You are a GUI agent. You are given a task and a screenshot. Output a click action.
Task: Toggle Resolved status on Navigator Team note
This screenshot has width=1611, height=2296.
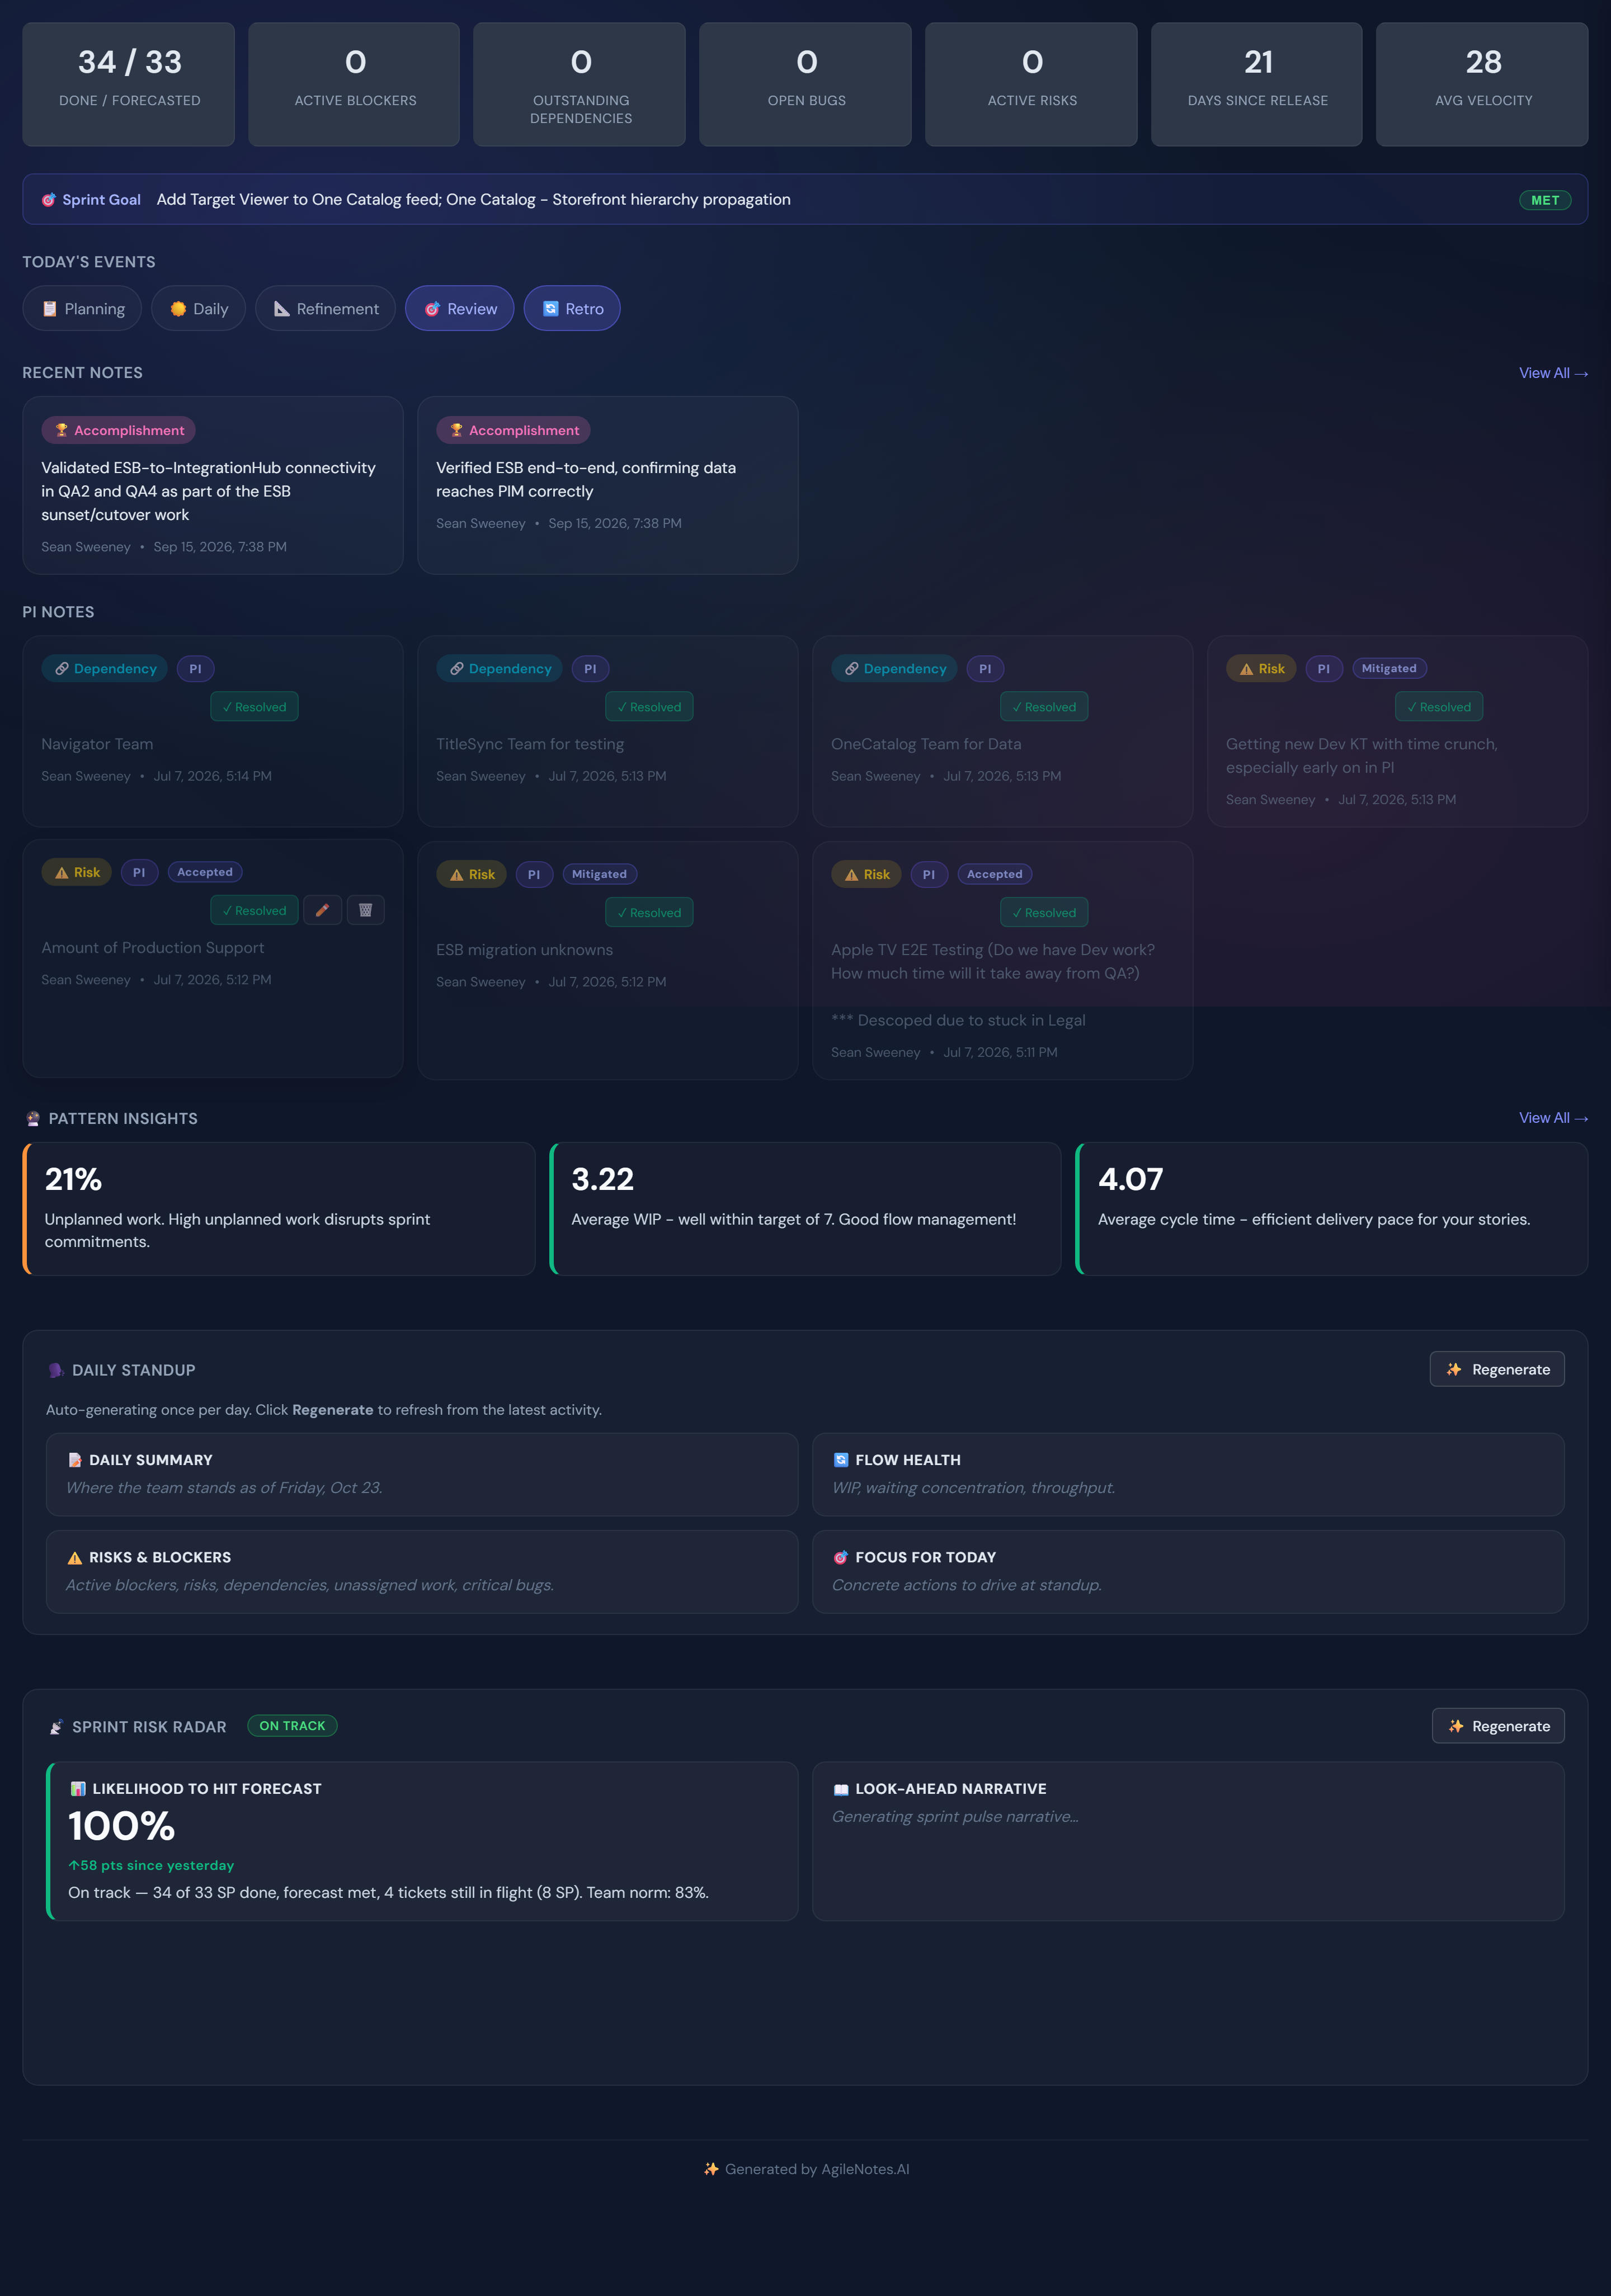click(254, 707)
